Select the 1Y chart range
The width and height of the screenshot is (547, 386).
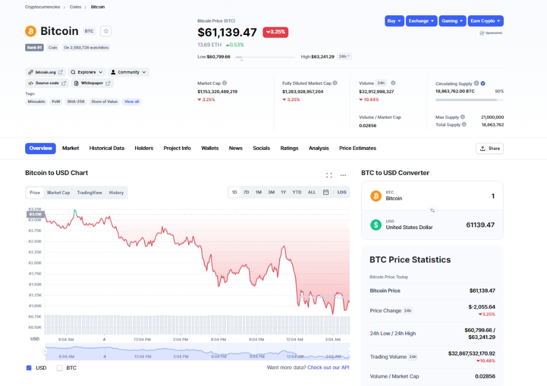point(283,192)
